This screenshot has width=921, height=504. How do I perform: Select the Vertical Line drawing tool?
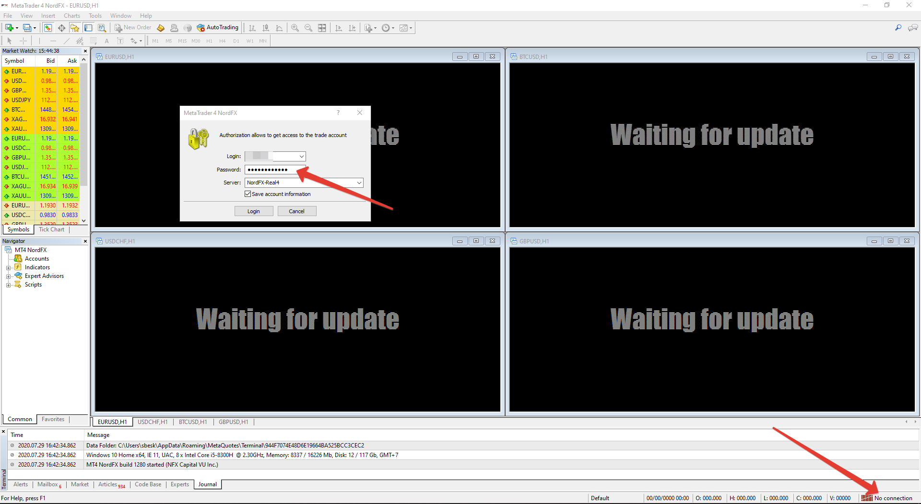(x=39, y=41)
